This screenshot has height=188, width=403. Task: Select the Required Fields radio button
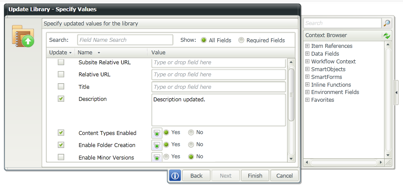tap(241, 40)
